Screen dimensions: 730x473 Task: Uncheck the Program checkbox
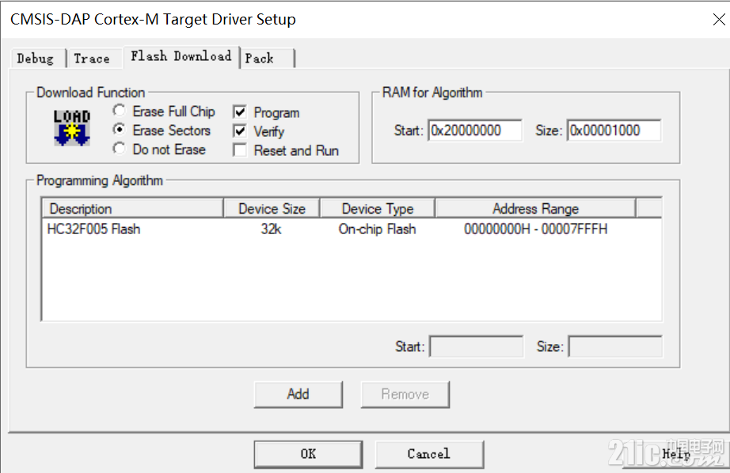tap(240, 112)
